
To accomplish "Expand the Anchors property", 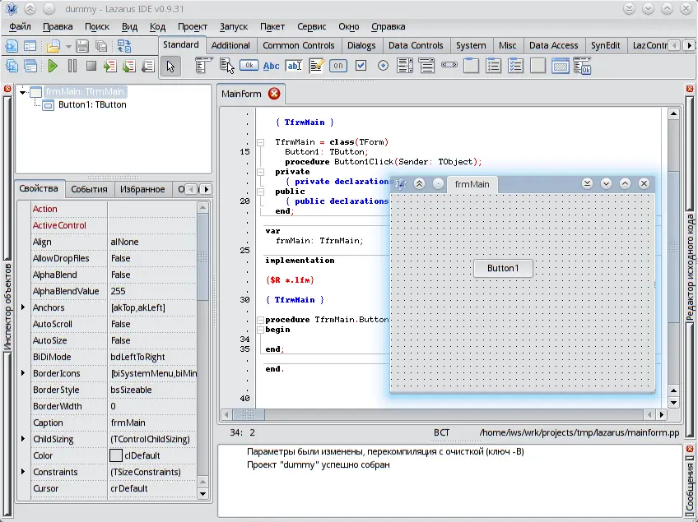I will tap(23, 307).
